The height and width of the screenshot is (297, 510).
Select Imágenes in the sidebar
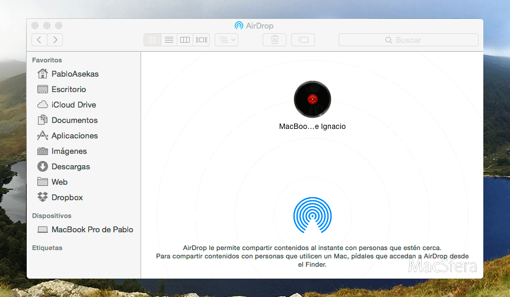click(69, 151)
